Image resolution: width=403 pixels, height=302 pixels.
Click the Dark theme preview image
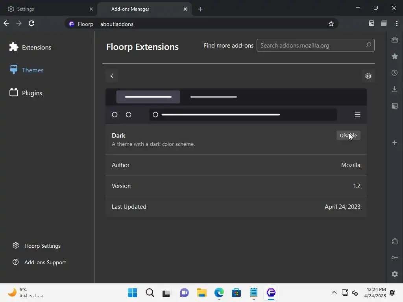236,106
